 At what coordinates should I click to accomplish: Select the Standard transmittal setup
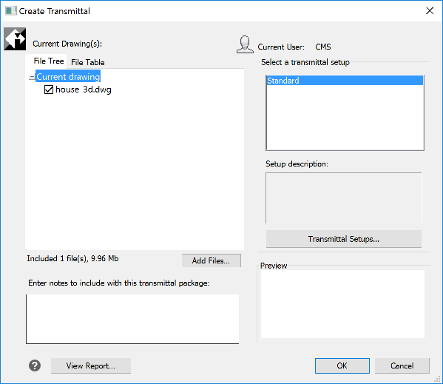tap(345, 81)
